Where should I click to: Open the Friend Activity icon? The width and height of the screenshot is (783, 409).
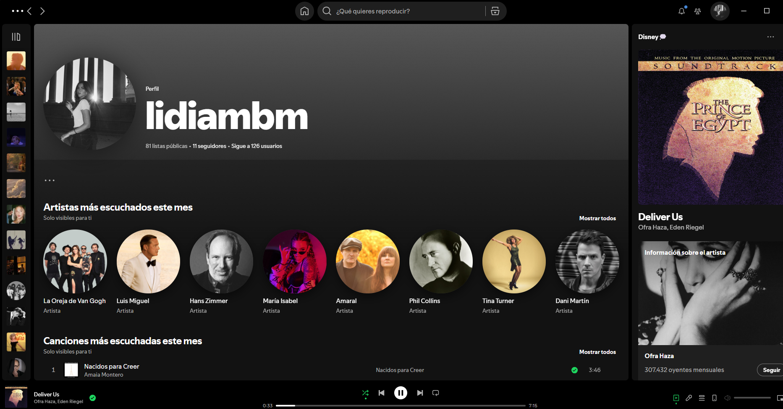pos(697,11)
